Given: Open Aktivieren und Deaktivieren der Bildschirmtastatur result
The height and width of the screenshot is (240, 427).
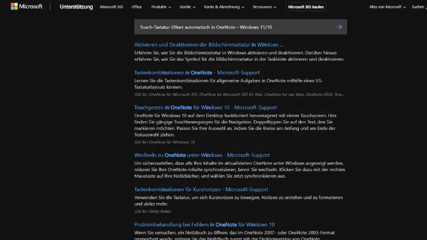Looking at the screenshot, I should [208, 45].
